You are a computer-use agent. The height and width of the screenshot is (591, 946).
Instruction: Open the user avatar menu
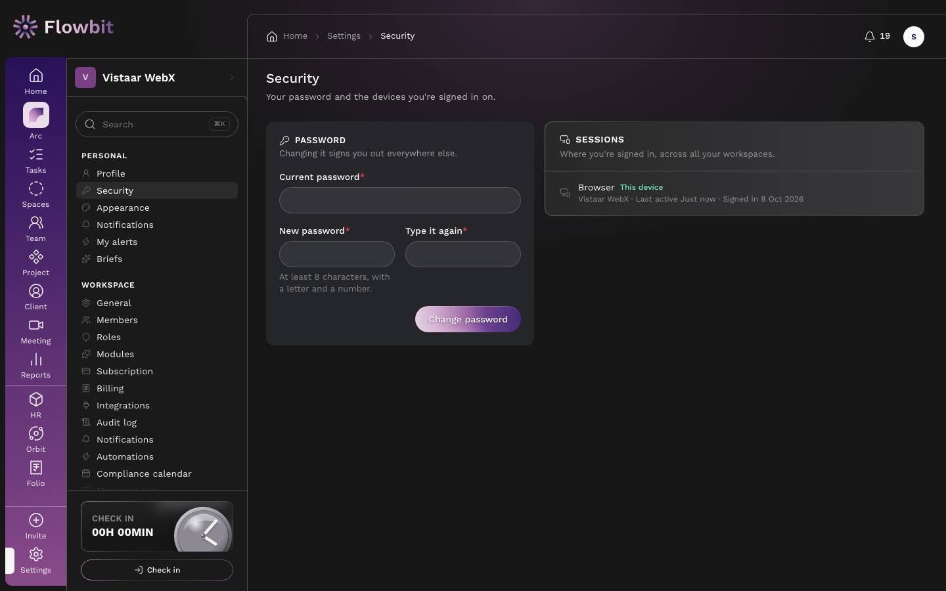(x=914, y=37)
